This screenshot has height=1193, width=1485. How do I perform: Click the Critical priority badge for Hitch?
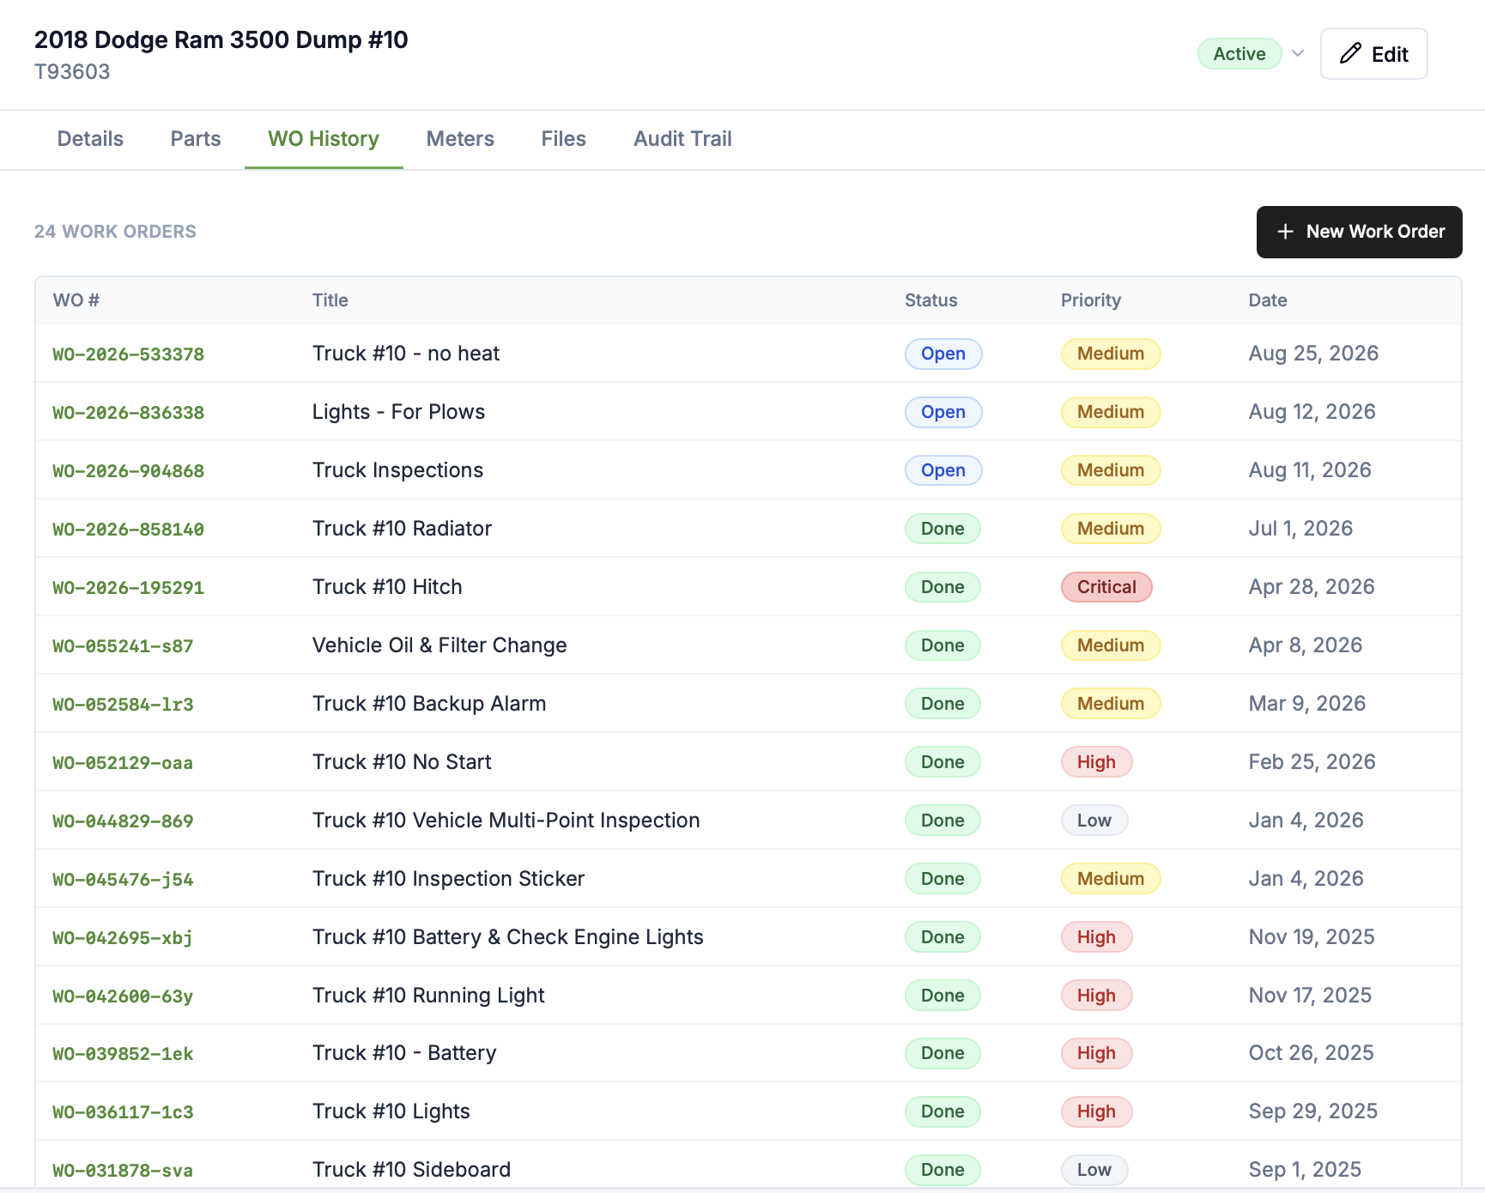(x=1106, y=587)
